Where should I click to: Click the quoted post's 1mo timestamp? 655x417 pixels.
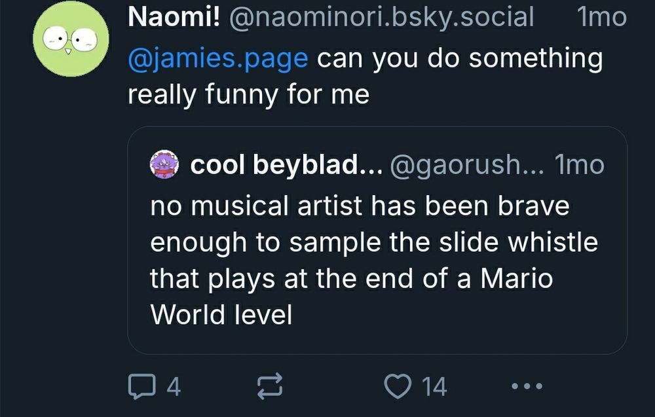[x=579, y=166]
